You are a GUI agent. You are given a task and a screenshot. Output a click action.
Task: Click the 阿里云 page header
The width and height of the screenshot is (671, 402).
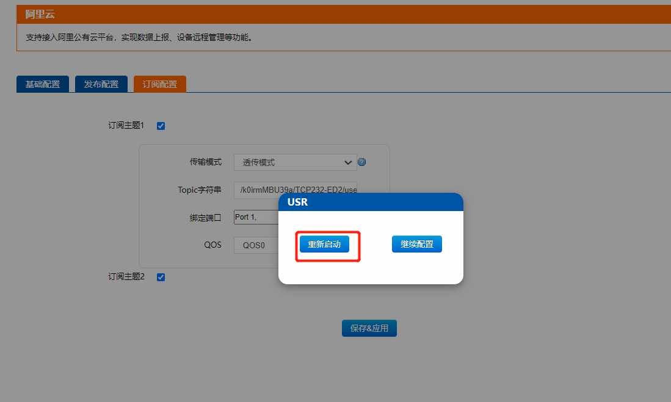point(343,14)
